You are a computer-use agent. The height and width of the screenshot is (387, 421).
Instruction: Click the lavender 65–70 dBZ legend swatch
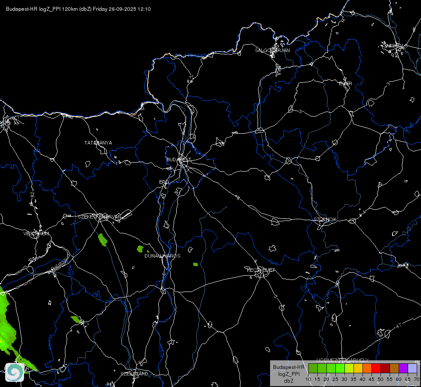click(412, 368)
